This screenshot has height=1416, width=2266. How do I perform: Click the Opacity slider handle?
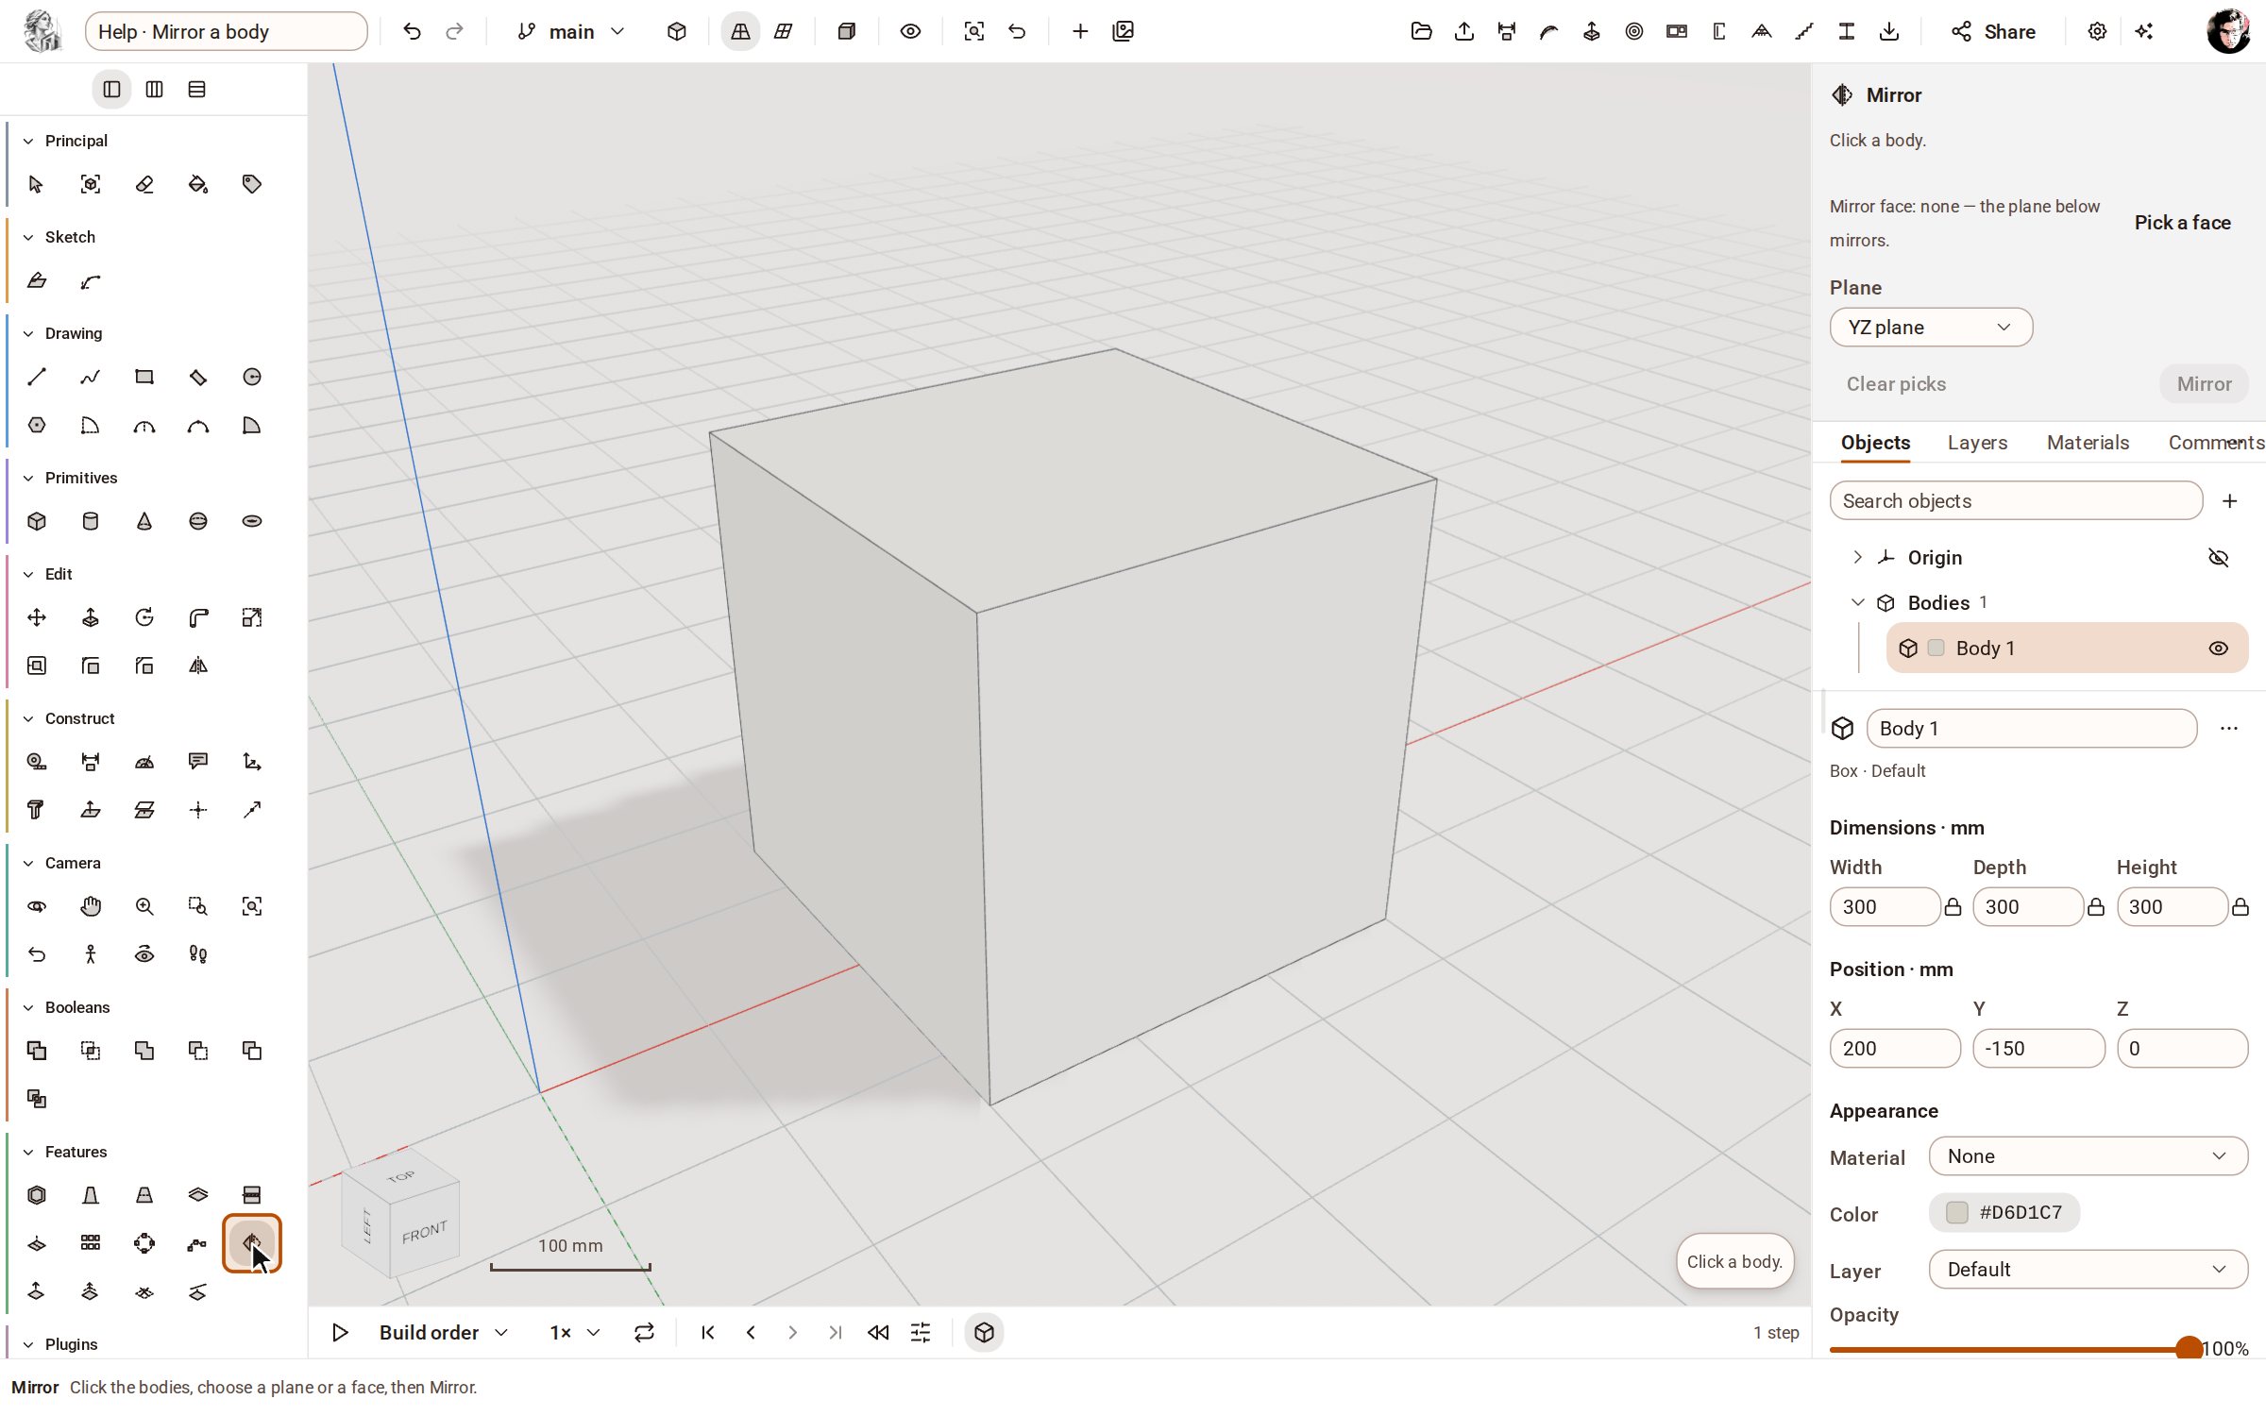click(x=2189, y=1349)
